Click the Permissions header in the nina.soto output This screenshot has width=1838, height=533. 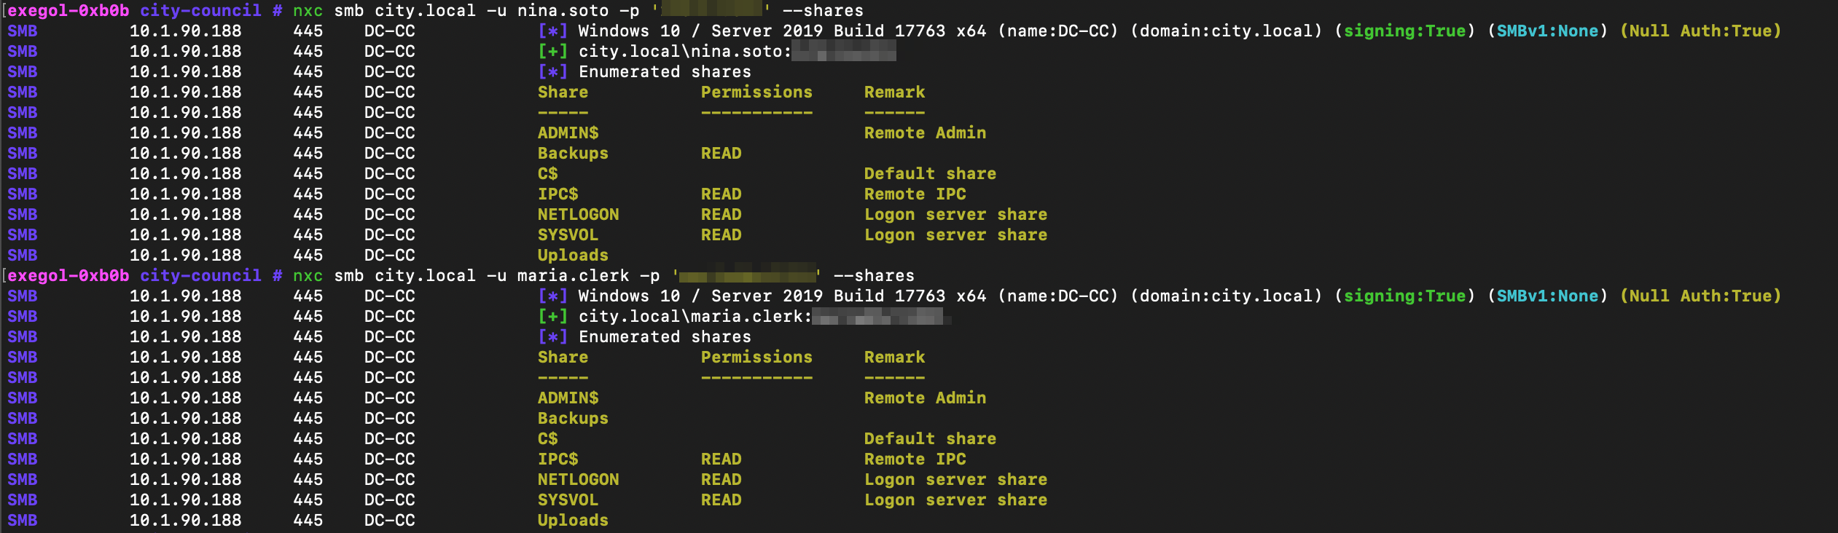coord(756,92)
